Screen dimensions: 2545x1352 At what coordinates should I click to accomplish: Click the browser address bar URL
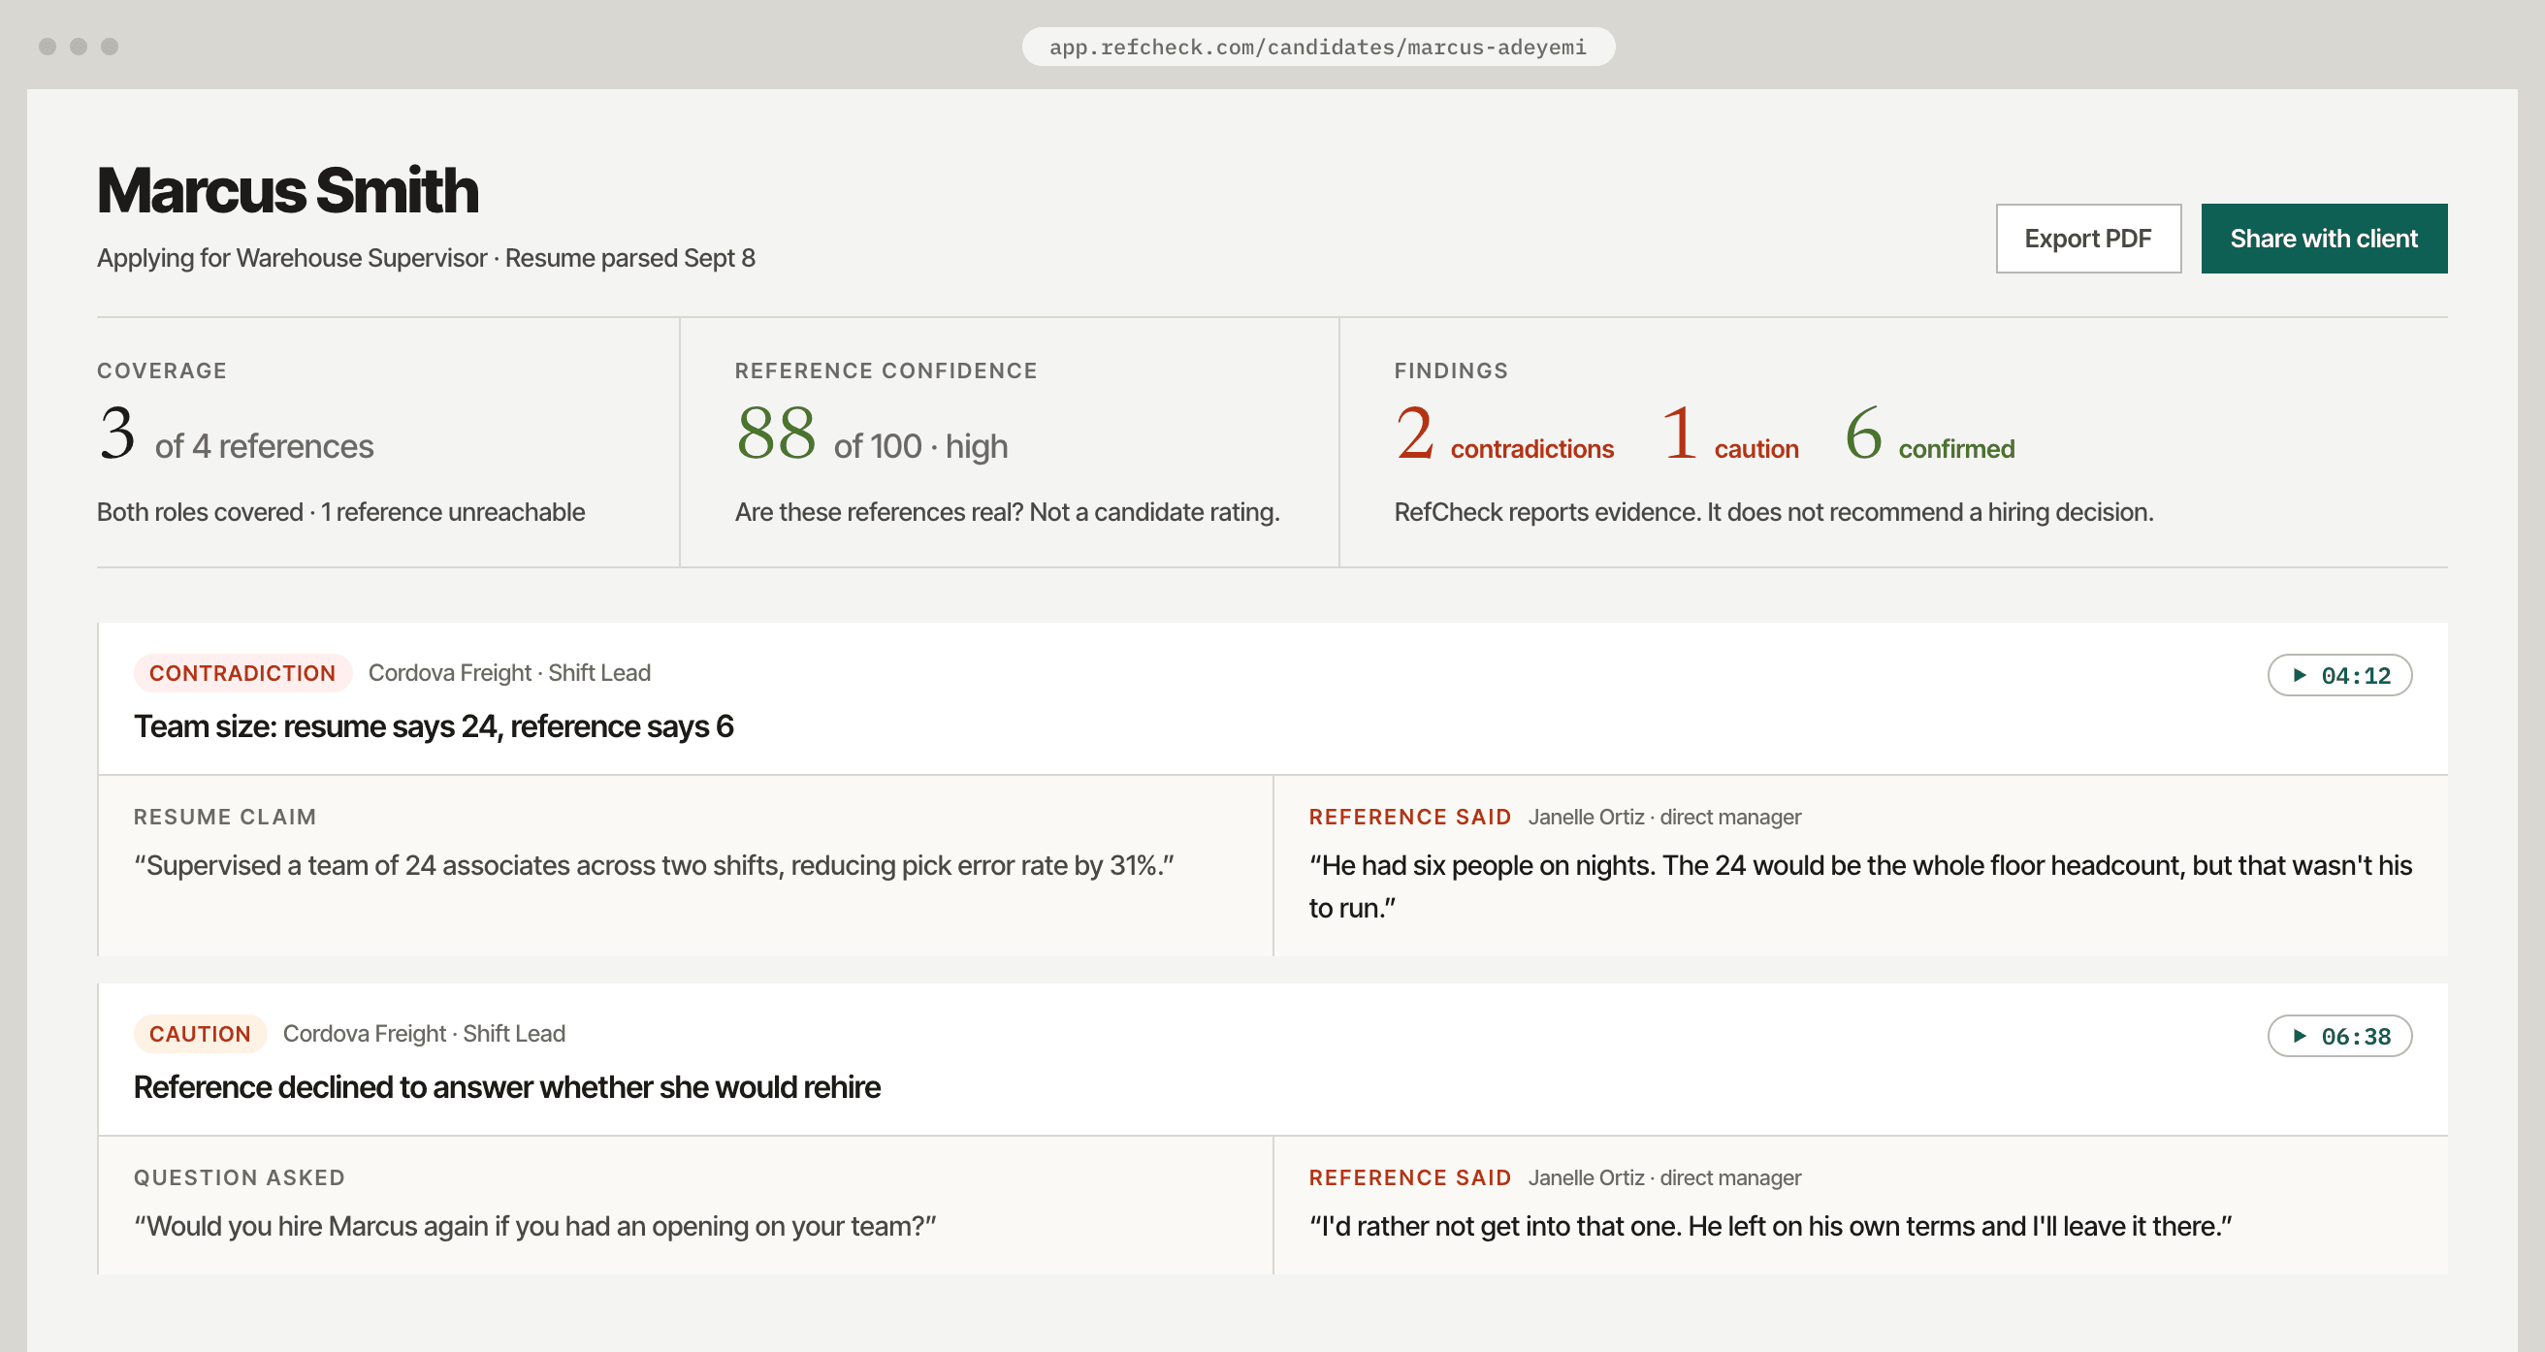pyautogui.click(x=1317, y=47)
